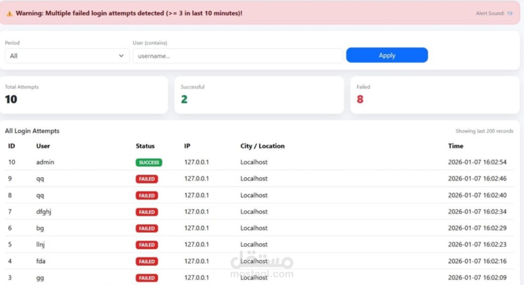Screen dimensions: 524x285
Task: Open the Period dropdown set to All
Action: pos(67,56)
